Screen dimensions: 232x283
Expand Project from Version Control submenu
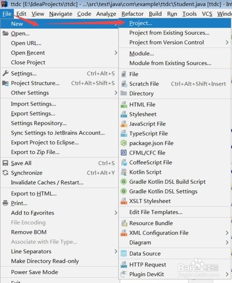click(227, 42)
